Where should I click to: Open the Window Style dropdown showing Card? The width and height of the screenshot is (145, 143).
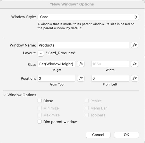coord(88,17)
